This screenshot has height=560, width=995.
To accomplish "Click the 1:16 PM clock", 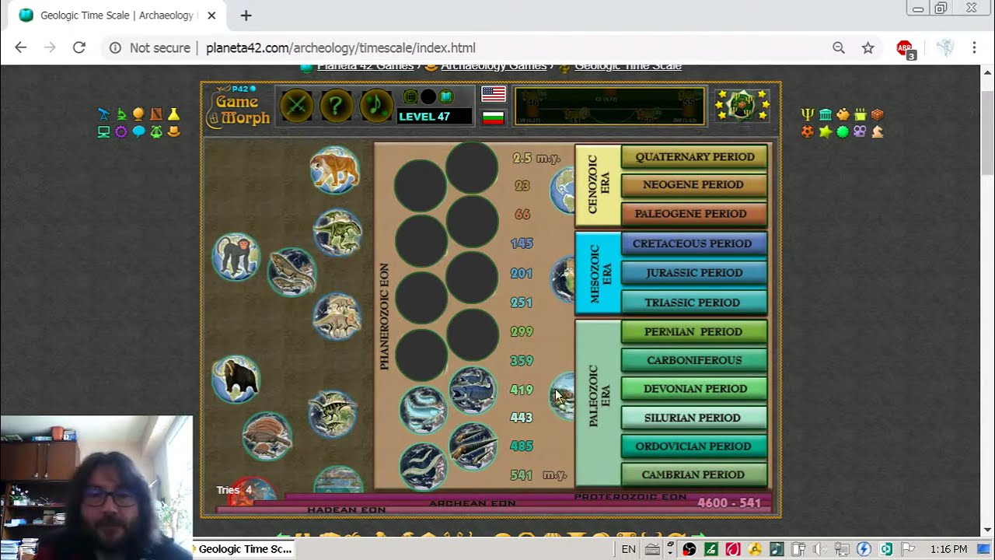I will pos(948,549).
